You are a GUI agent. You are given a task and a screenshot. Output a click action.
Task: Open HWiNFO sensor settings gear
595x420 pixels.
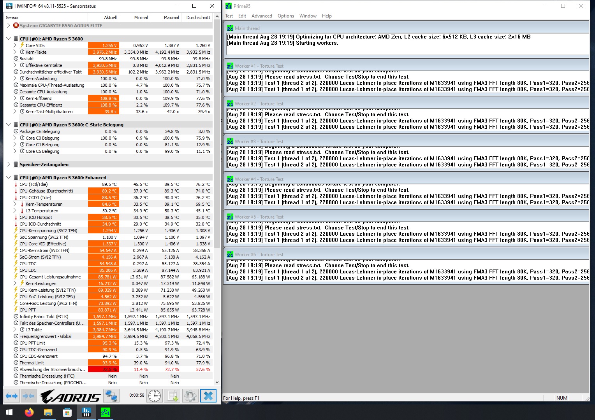(x=190, y=396)
